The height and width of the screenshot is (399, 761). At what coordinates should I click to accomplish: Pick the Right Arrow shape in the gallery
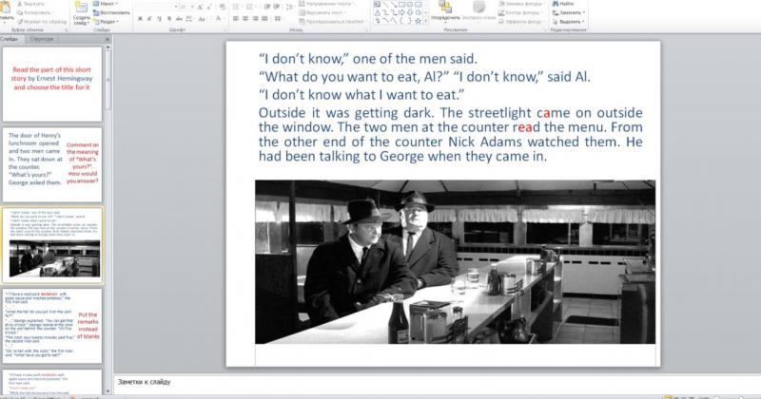(x=401, y=12)
